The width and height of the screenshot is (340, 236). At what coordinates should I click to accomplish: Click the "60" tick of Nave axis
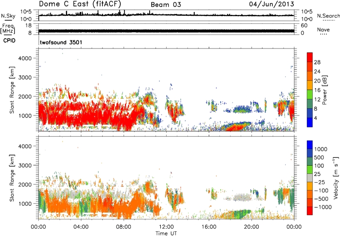click(304, 26)
